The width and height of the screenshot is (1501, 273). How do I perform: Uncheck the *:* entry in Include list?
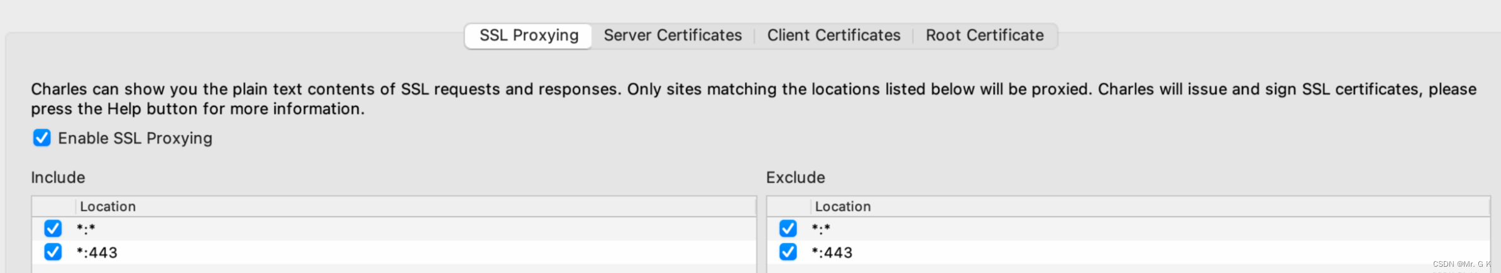click(x=53, y=228)
